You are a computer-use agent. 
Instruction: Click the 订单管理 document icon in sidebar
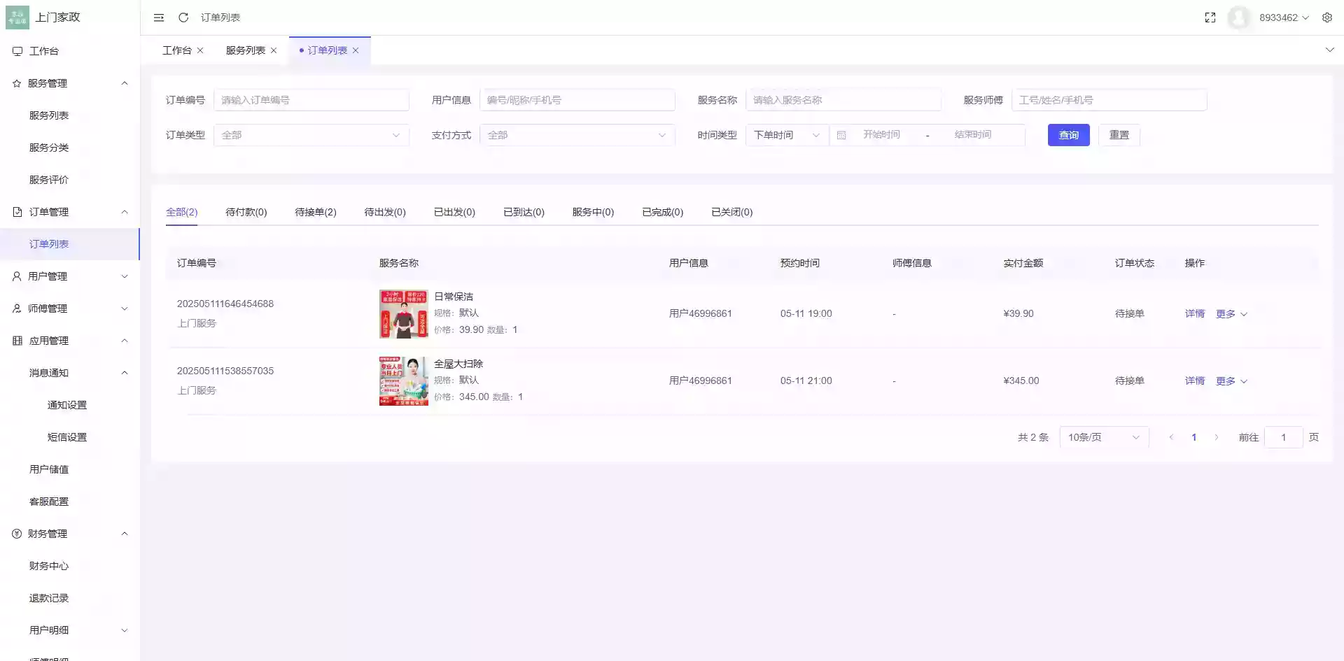pyautogui.click(x=16, y=211)
